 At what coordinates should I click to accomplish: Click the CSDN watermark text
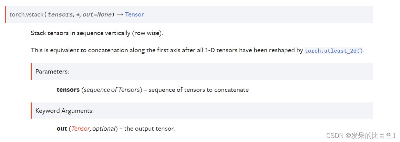click(x=335, y=135)
